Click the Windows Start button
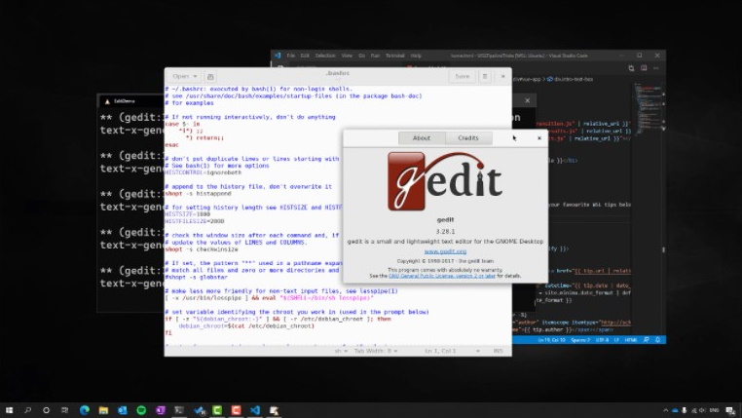 pos(9,410)
